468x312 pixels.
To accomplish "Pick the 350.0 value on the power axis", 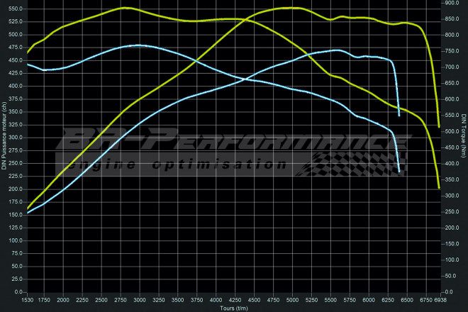I will [16, 112].
